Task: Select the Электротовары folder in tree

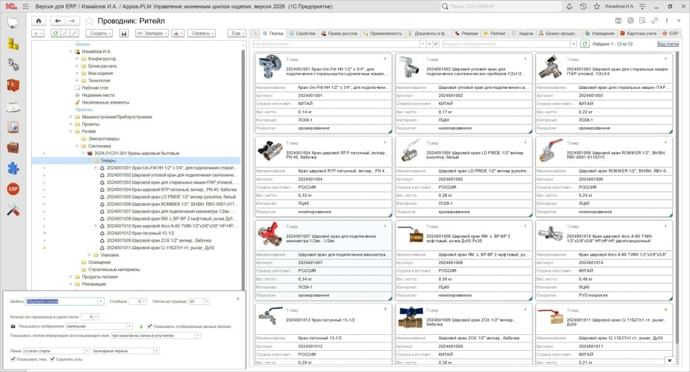Action: tap(103, 139)
